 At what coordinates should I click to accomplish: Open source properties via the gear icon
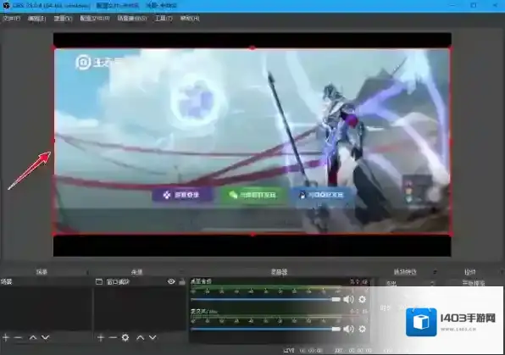pos(125,337)
